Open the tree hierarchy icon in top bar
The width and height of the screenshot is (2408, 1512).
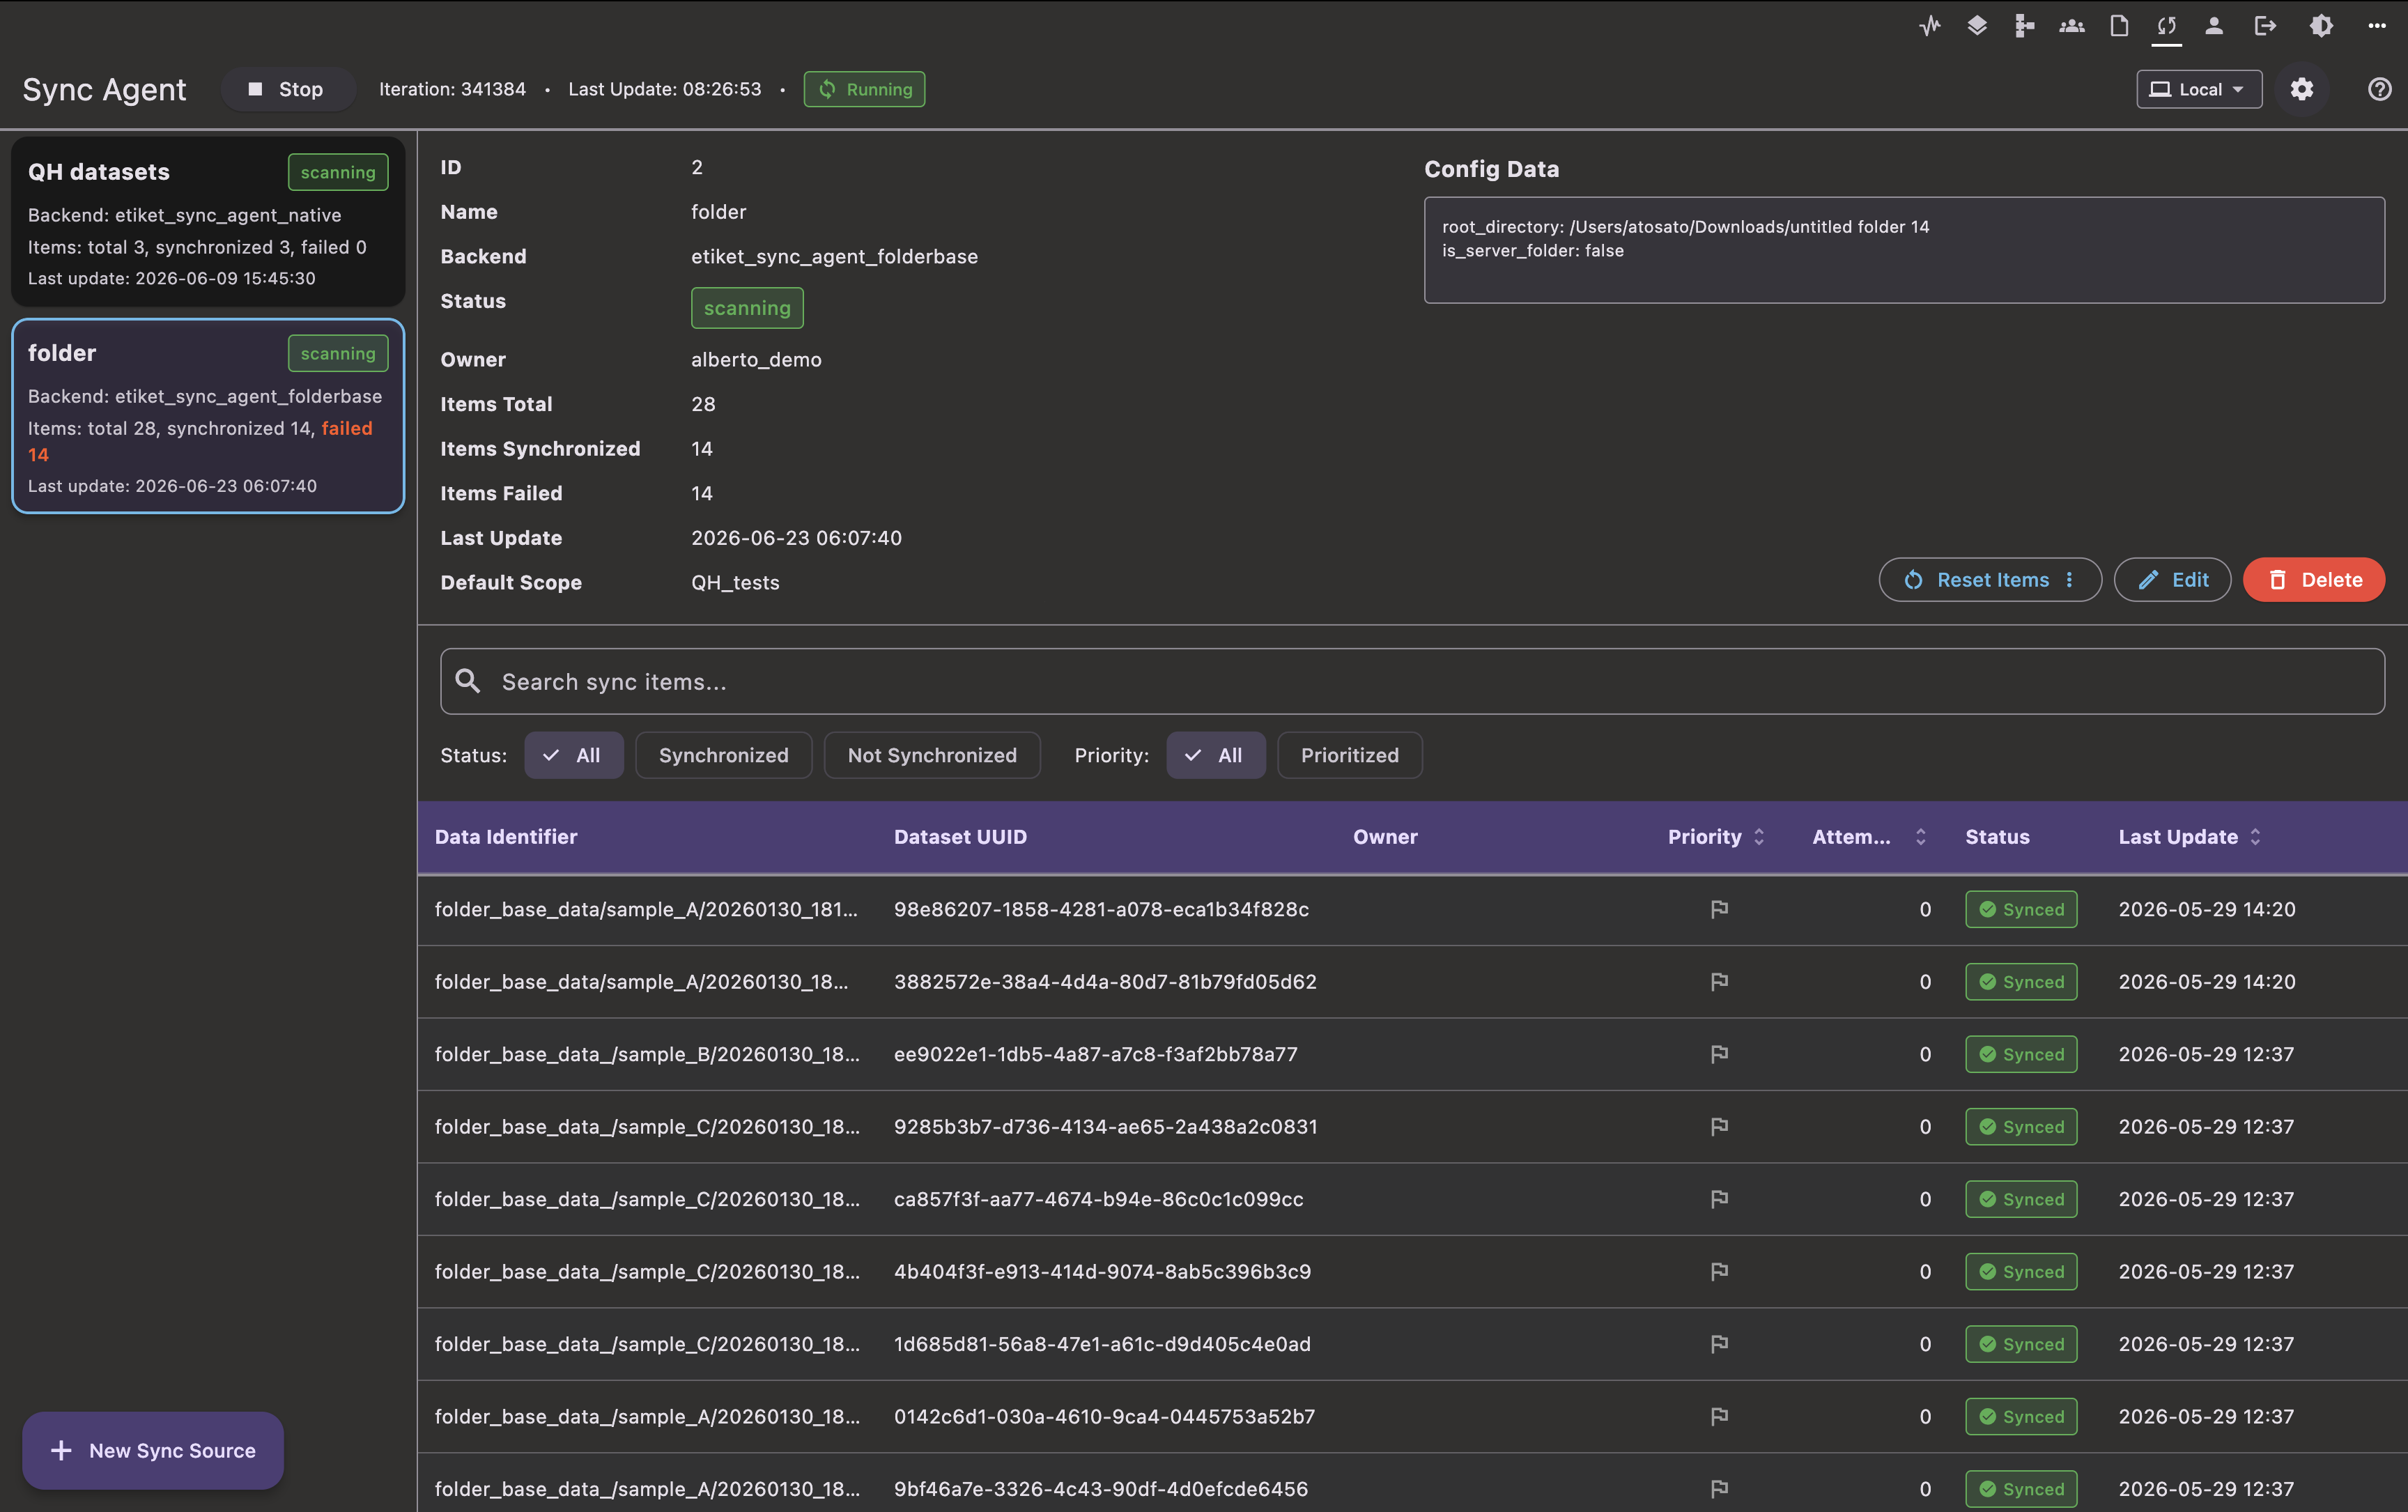pos(2024,27)
